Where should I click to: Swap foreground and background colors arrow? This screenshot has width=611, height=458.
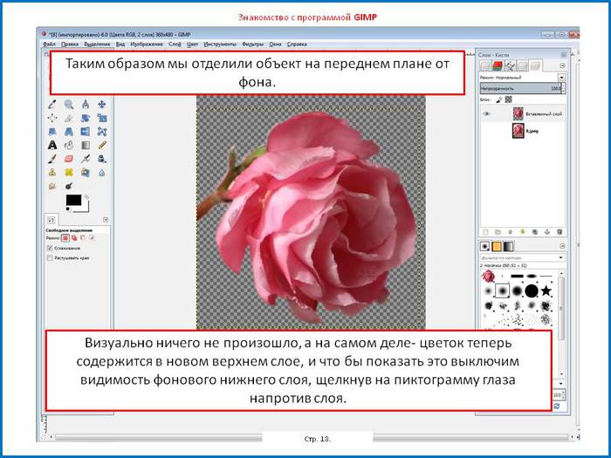click(86, 197)
